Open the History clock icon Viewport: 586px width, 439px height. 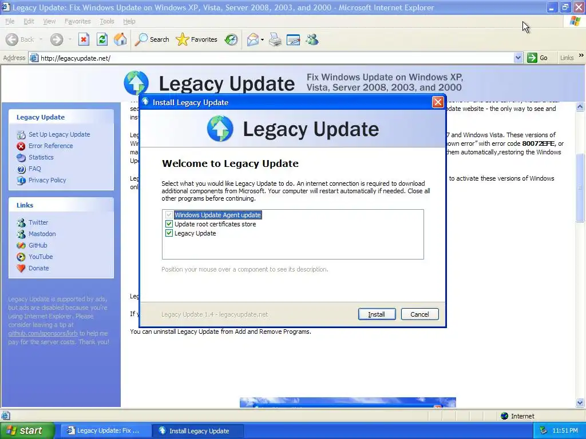231,39
